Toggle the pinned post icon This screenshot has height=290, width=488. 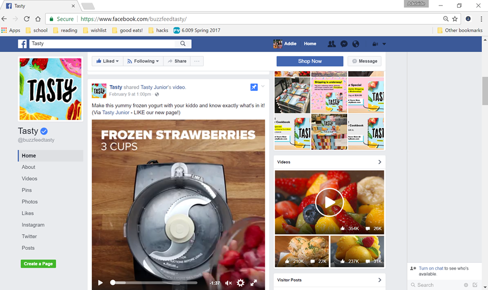point(254,87)
